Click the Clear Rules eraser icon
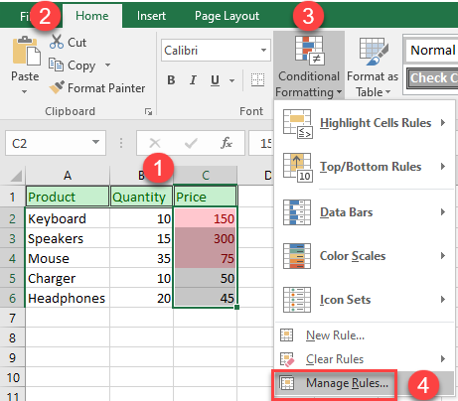 pos(287,359)
